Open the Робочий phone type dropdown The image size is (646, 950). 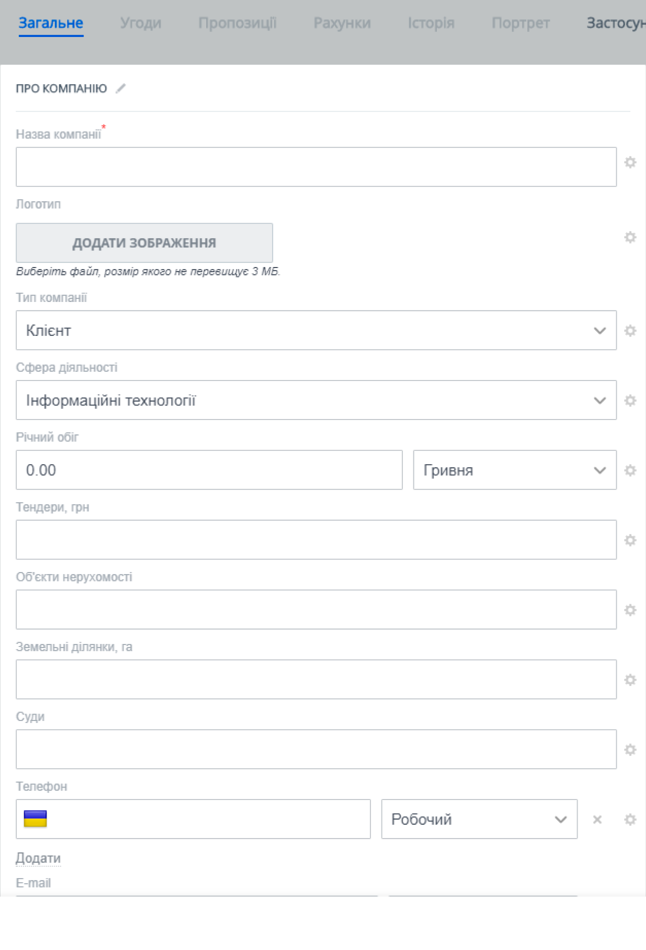click(x=479, y=819)
